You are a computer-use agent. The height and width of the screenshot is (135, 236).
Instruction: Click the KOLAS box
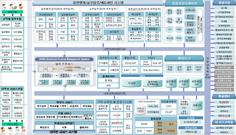tap(117, 115)
